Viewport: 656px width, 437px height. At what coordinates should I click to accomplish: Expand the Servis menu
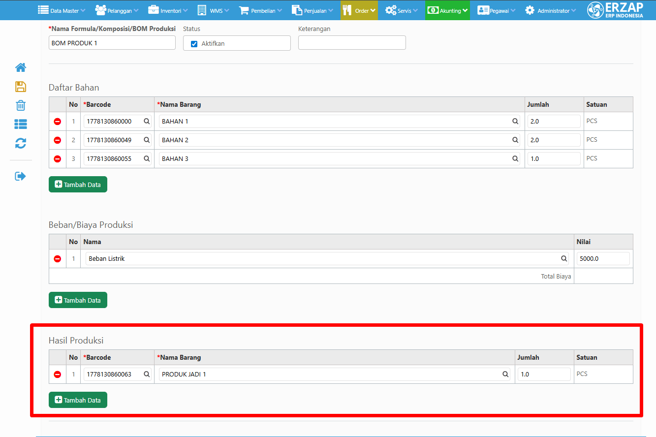click(401, 10)
